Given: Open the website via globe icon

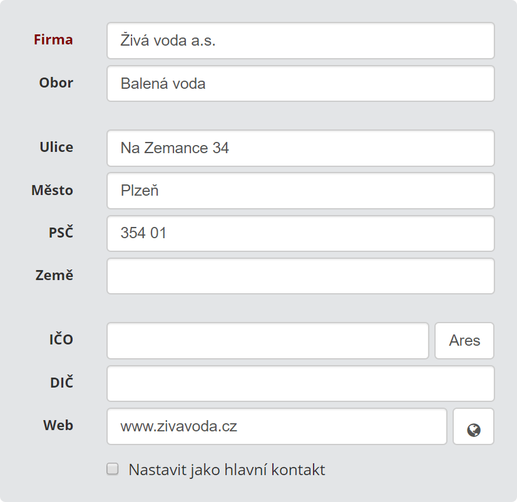Looking at the screenshot, I should (473, 426).
